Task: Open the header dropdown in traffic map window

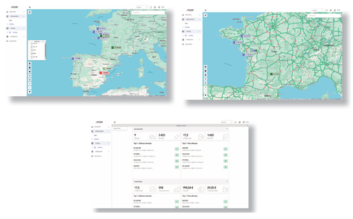Action: 318,10
